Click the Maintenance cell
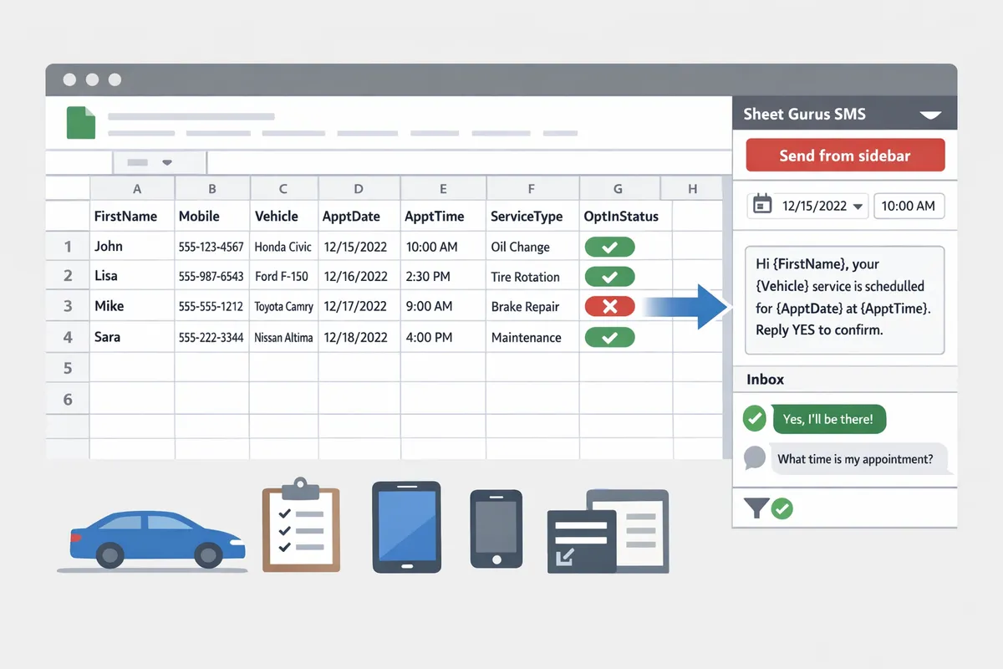This screenshot has height=669, width=1003. tap(532, 337)
